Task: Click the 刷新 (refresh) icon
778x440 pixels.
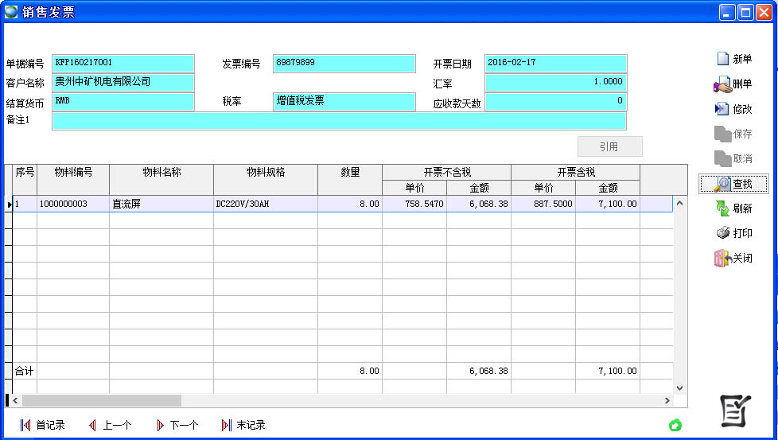Action: coord(722,208)
